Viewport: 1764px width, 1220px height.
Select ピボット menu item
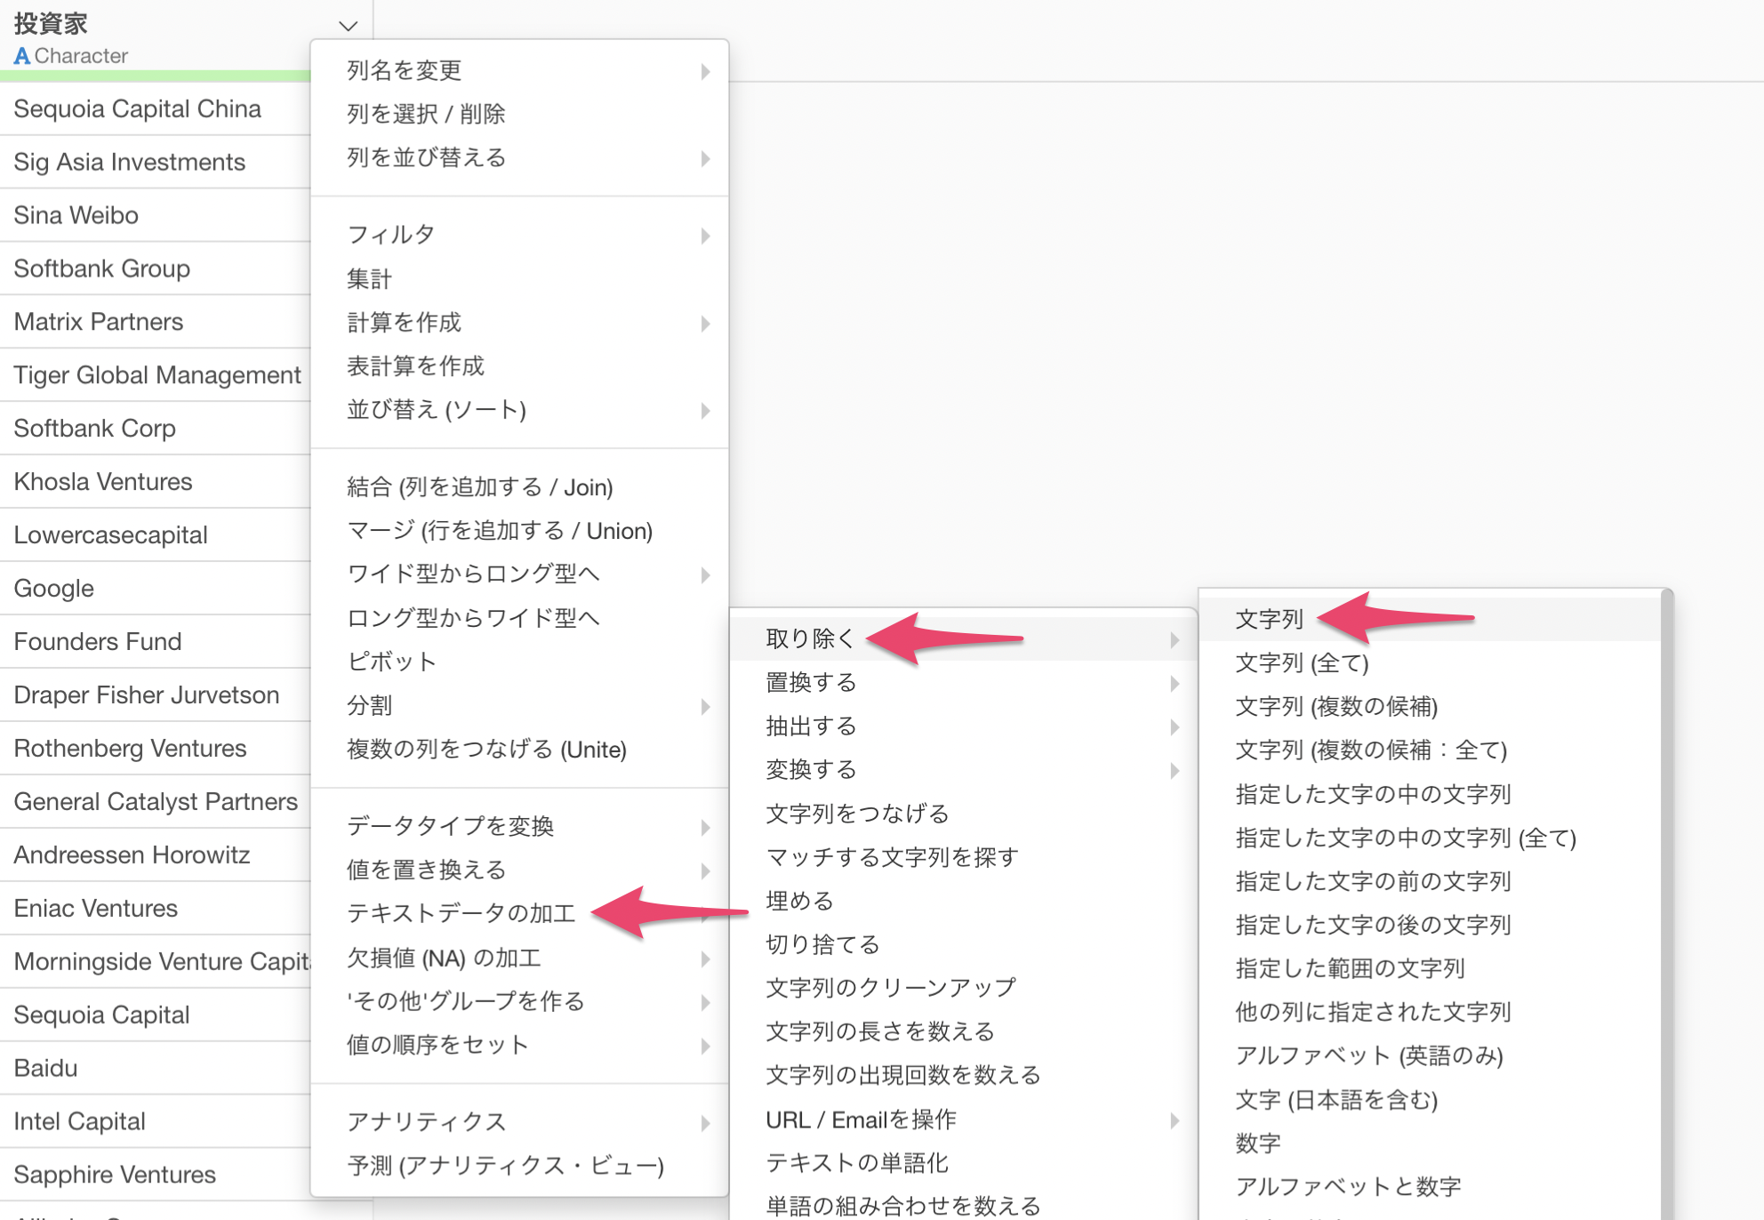pyautogui.click(x=392, y=662)
